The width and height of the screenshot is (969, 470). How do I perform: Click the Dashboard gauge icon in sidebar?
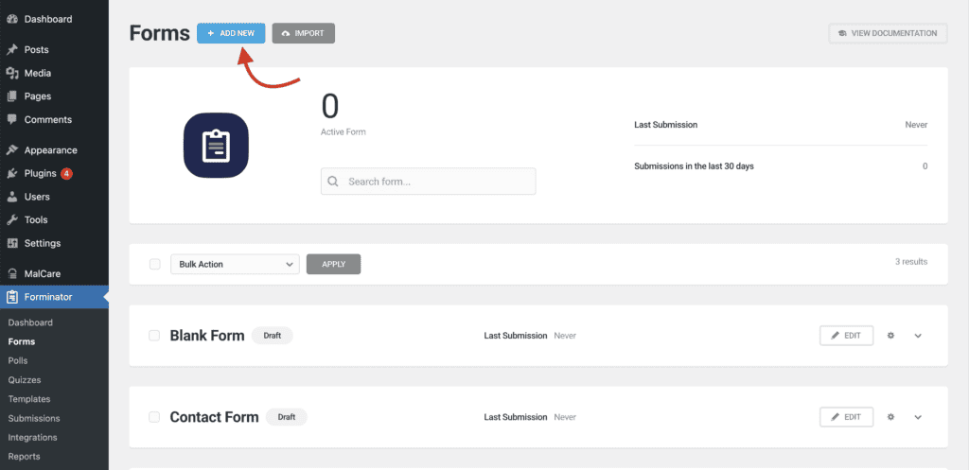pos(11,19)
